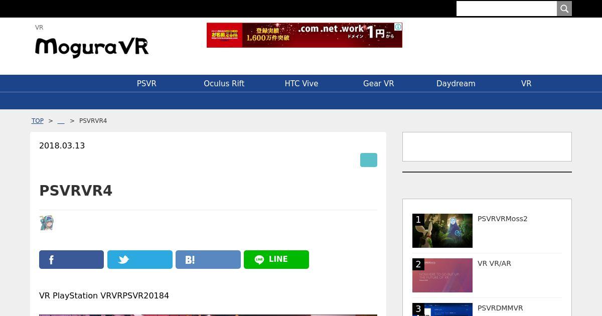Select the VR navigation tab
Image resolution: width=602 pixels, height=316 pixels.
[526, 84]
